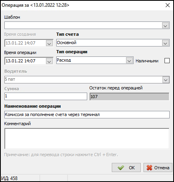Click the Время операции date value
The image size is (174, 182).
coord(21,61)
